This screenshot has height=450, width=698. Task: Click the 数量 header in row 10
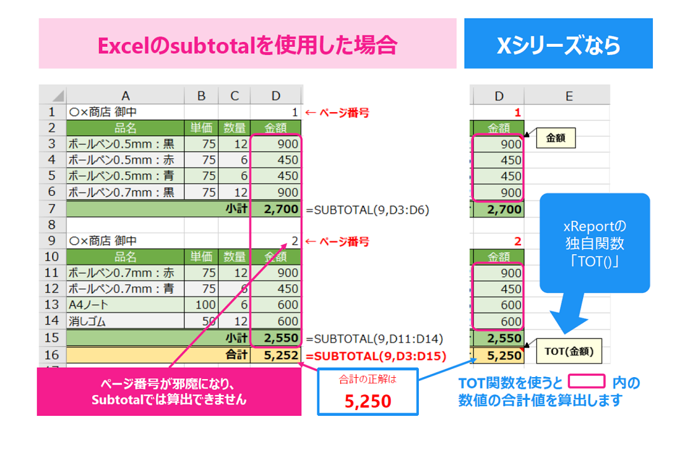pyautogui.click(x=234, y=257)
